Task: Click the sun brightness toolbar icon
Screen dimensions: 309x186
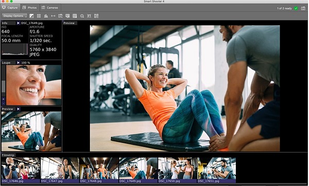Action: tap(82, 16)
